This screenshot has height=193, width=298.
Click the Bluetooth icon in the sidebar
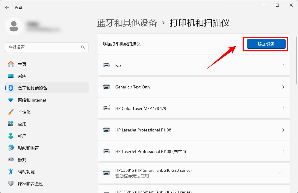coord(11,88)
